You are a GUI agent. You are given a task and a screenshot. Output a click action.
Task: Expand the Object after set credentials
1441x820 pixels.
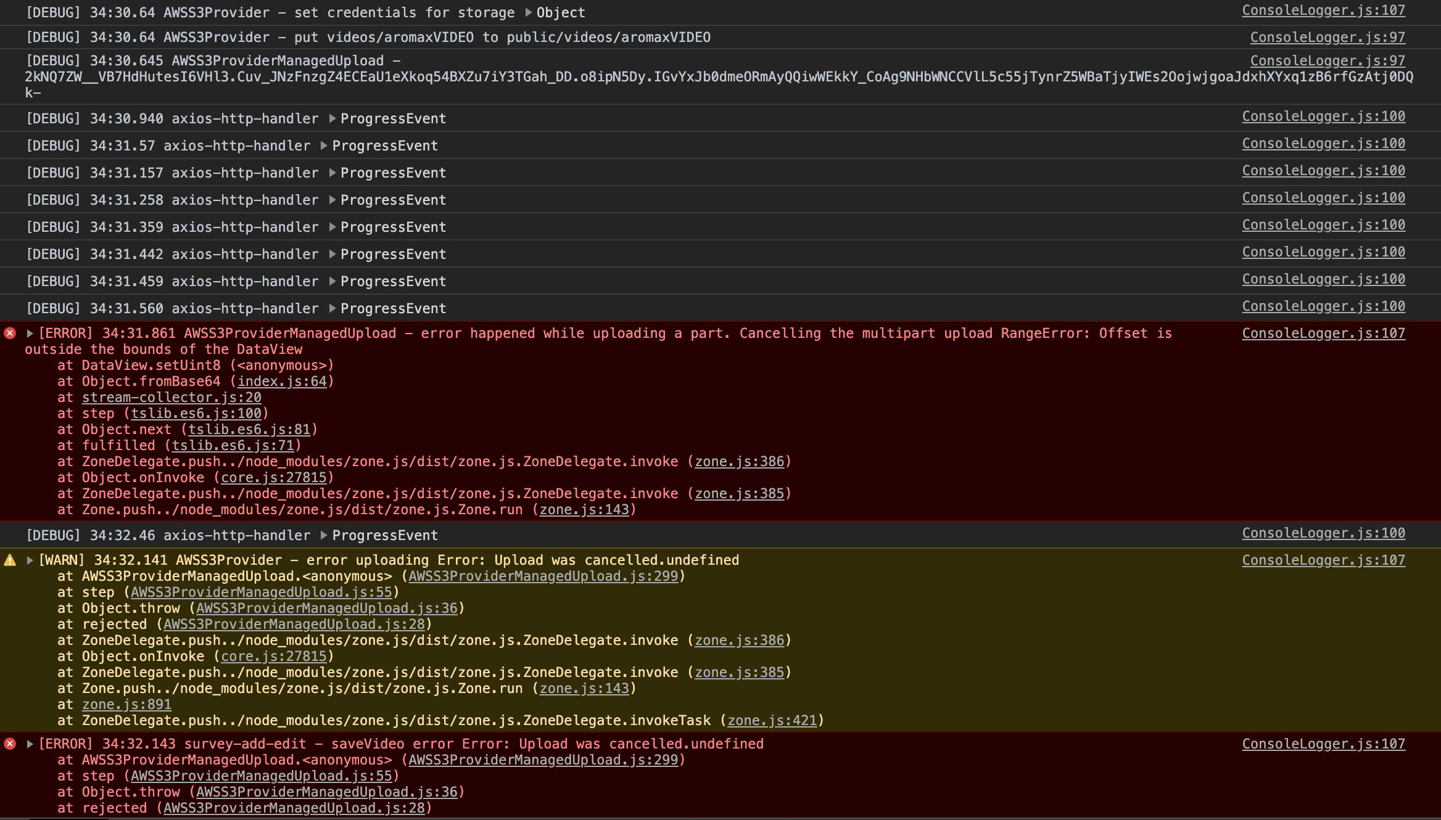click(x=529, y=12)
